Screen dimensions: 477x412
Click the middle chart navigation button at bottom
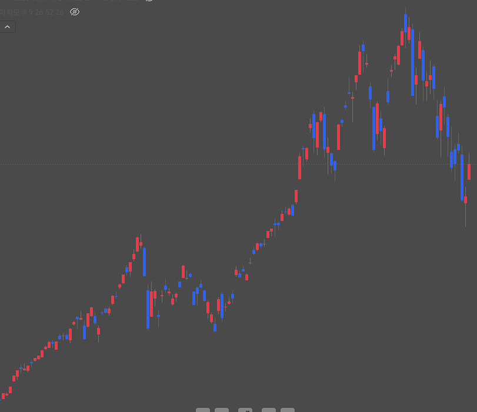pos(245,410)
